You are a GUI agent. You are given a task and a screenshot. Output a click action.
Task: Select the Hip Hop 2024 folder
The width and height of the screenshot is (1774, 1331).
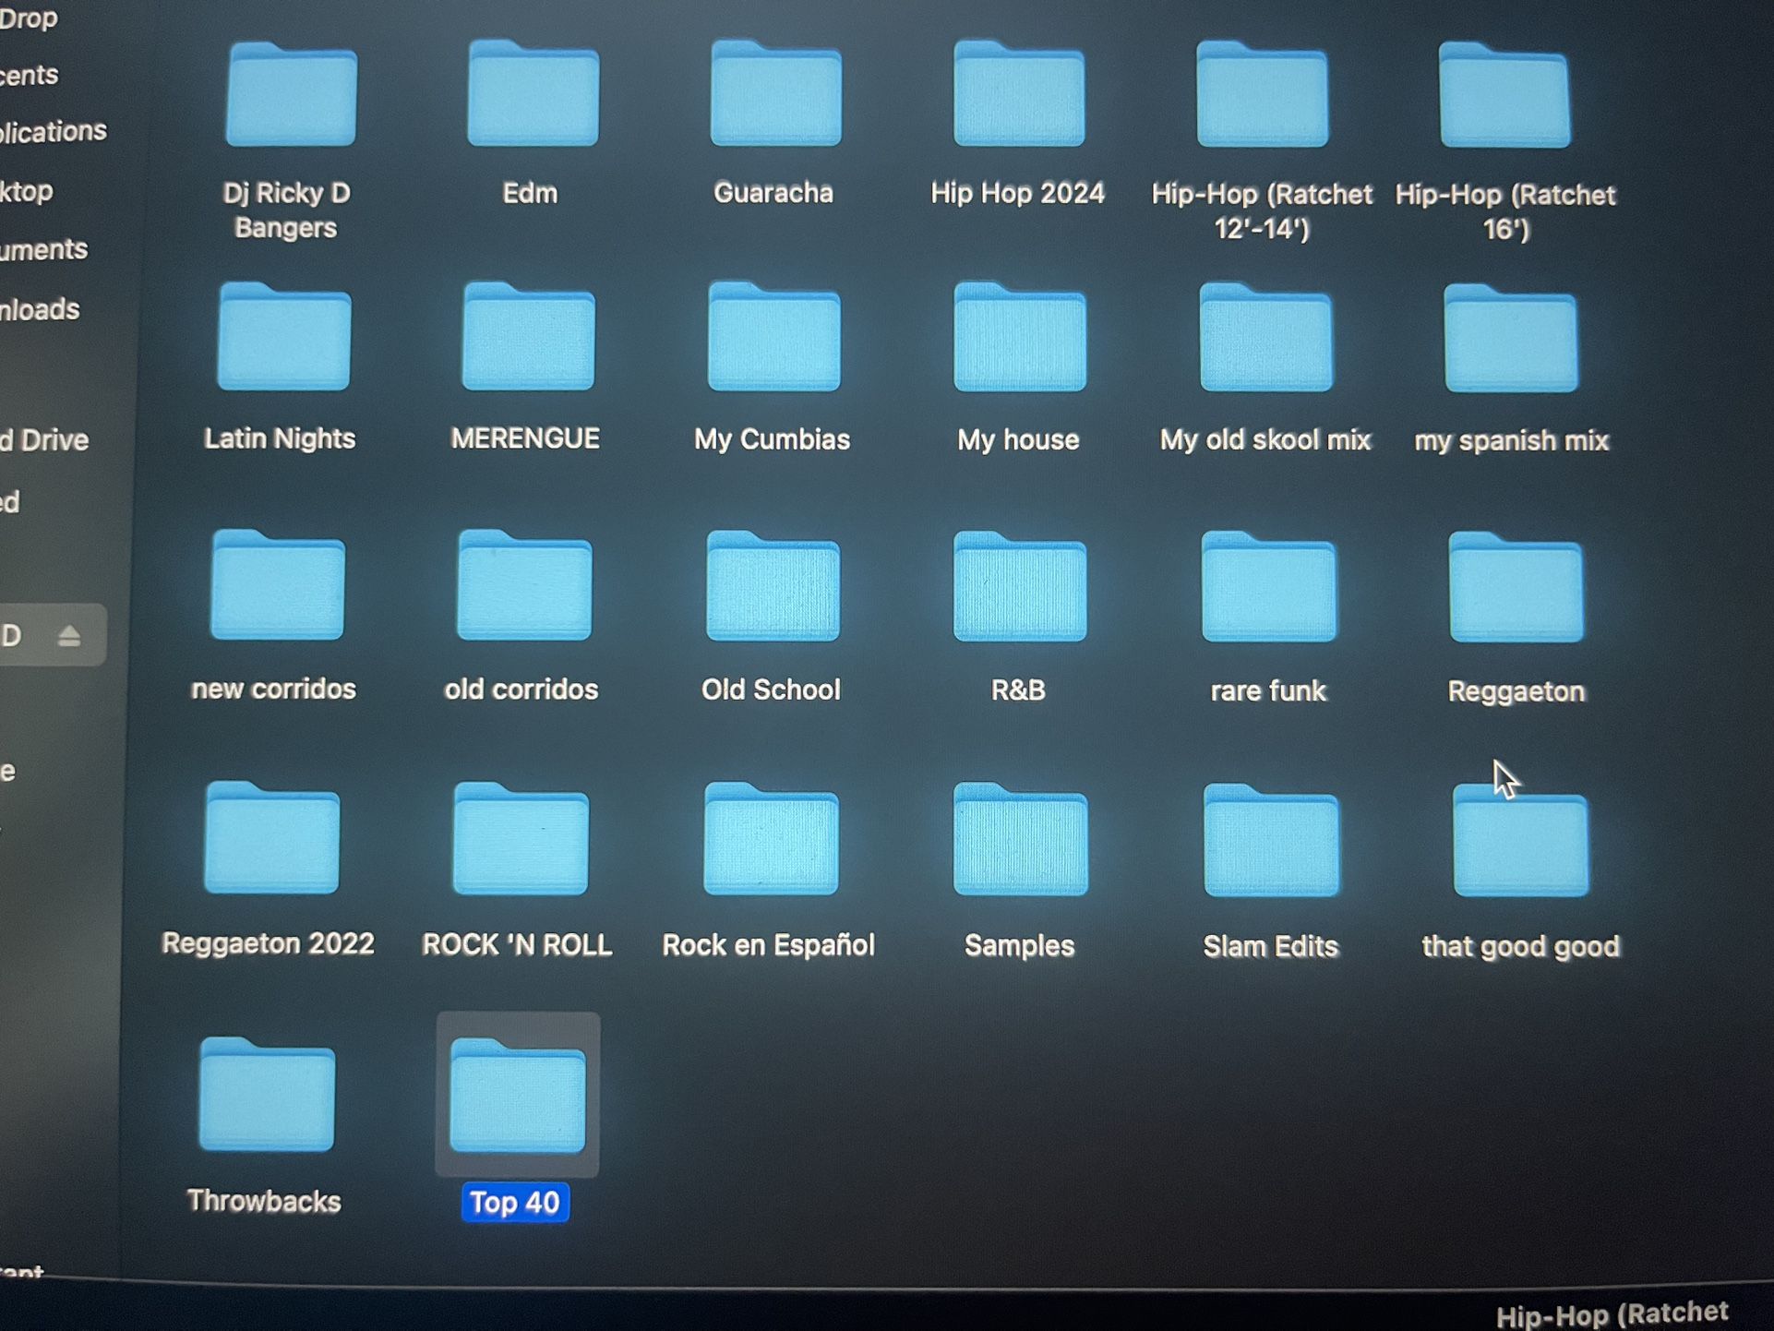pyautogui.click(x=1018, y=96)
